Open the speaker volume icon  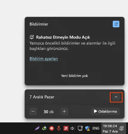coord(73,128)
